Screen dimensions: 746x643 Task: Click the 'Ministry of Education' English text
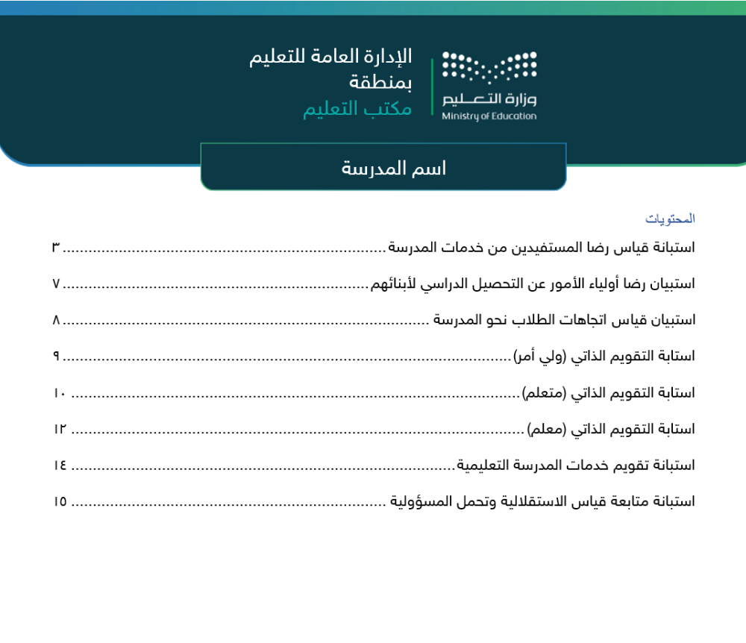click(x=489, y=115)
